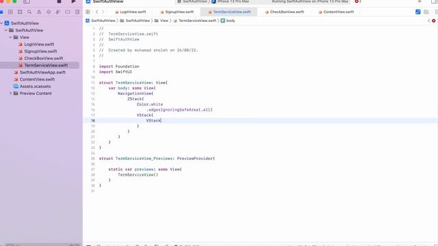Go forward in editor history
Image resolution: width=438 pixels, height=246 pixels.
pyautogui.click(x=103, y=12)
